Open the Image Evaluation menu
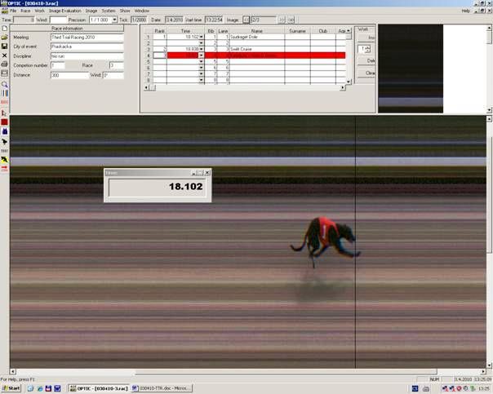This screenshot has height=394, width=493. [x=64, y=11]
